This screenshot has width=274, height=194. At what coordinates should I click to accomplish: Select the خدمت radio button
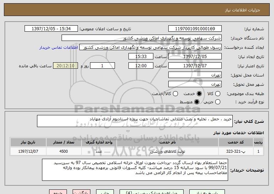click(x=199, y=94)
